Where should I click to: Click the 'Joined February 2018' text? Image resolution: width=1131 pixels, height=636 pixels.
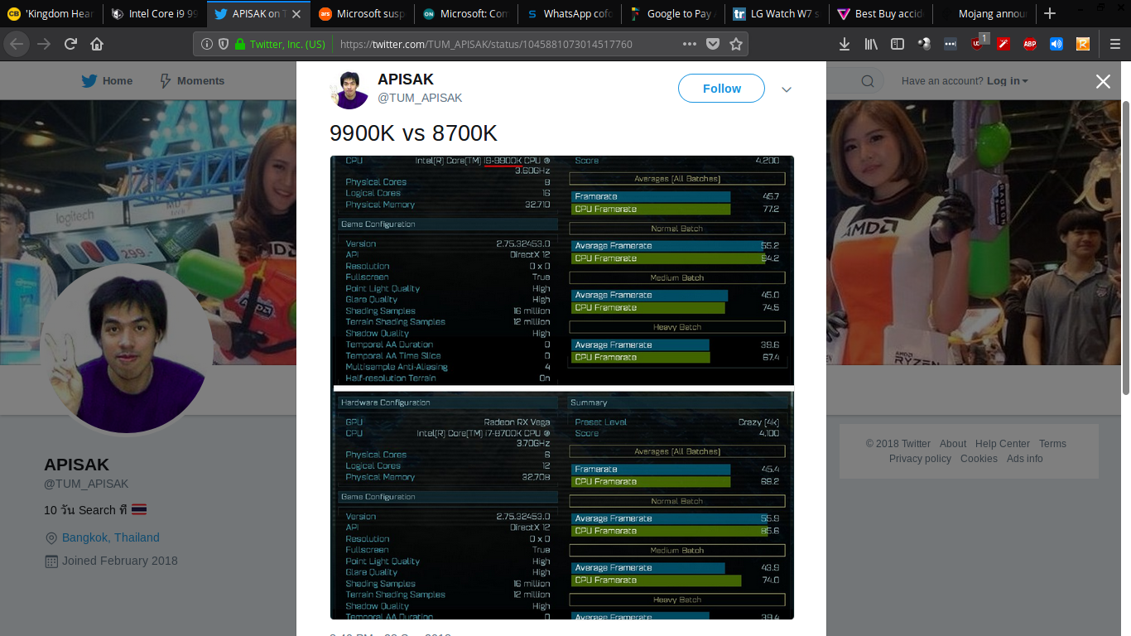pos(119,561)
